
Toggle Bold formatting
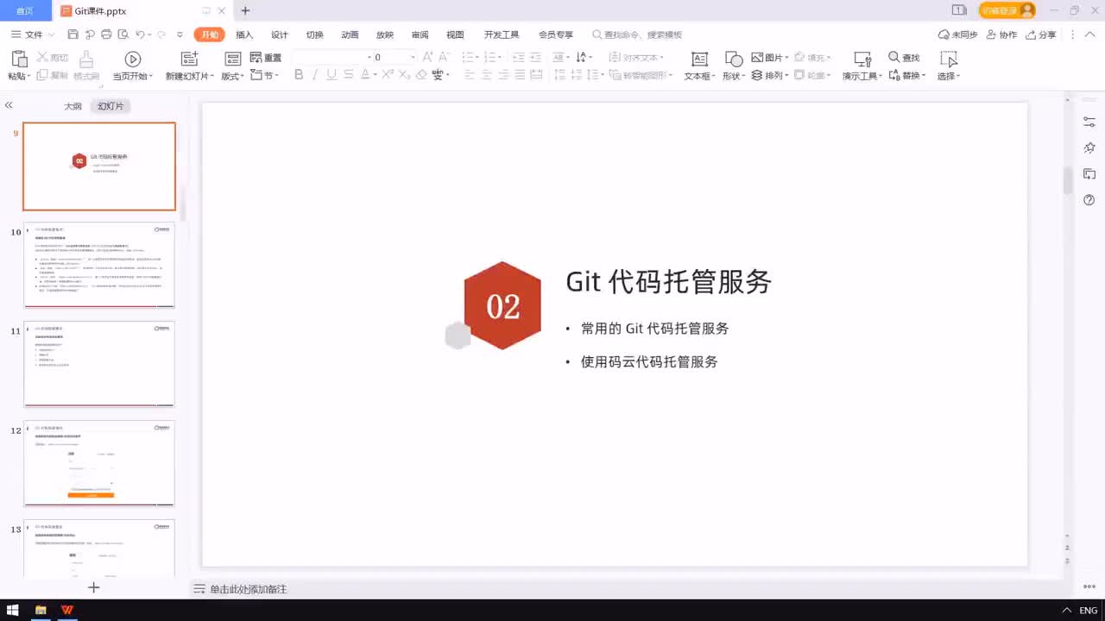299,75
